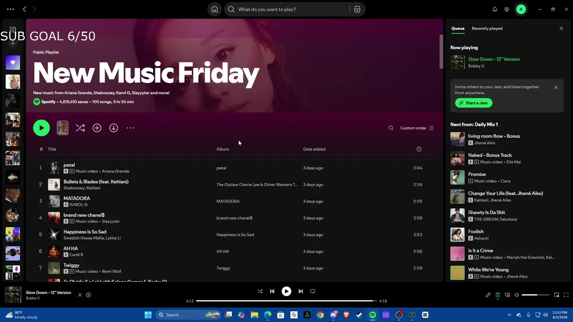573x322 pixels.
Task: Open the What's New notifications bell
Action: (x=495, y=9)
